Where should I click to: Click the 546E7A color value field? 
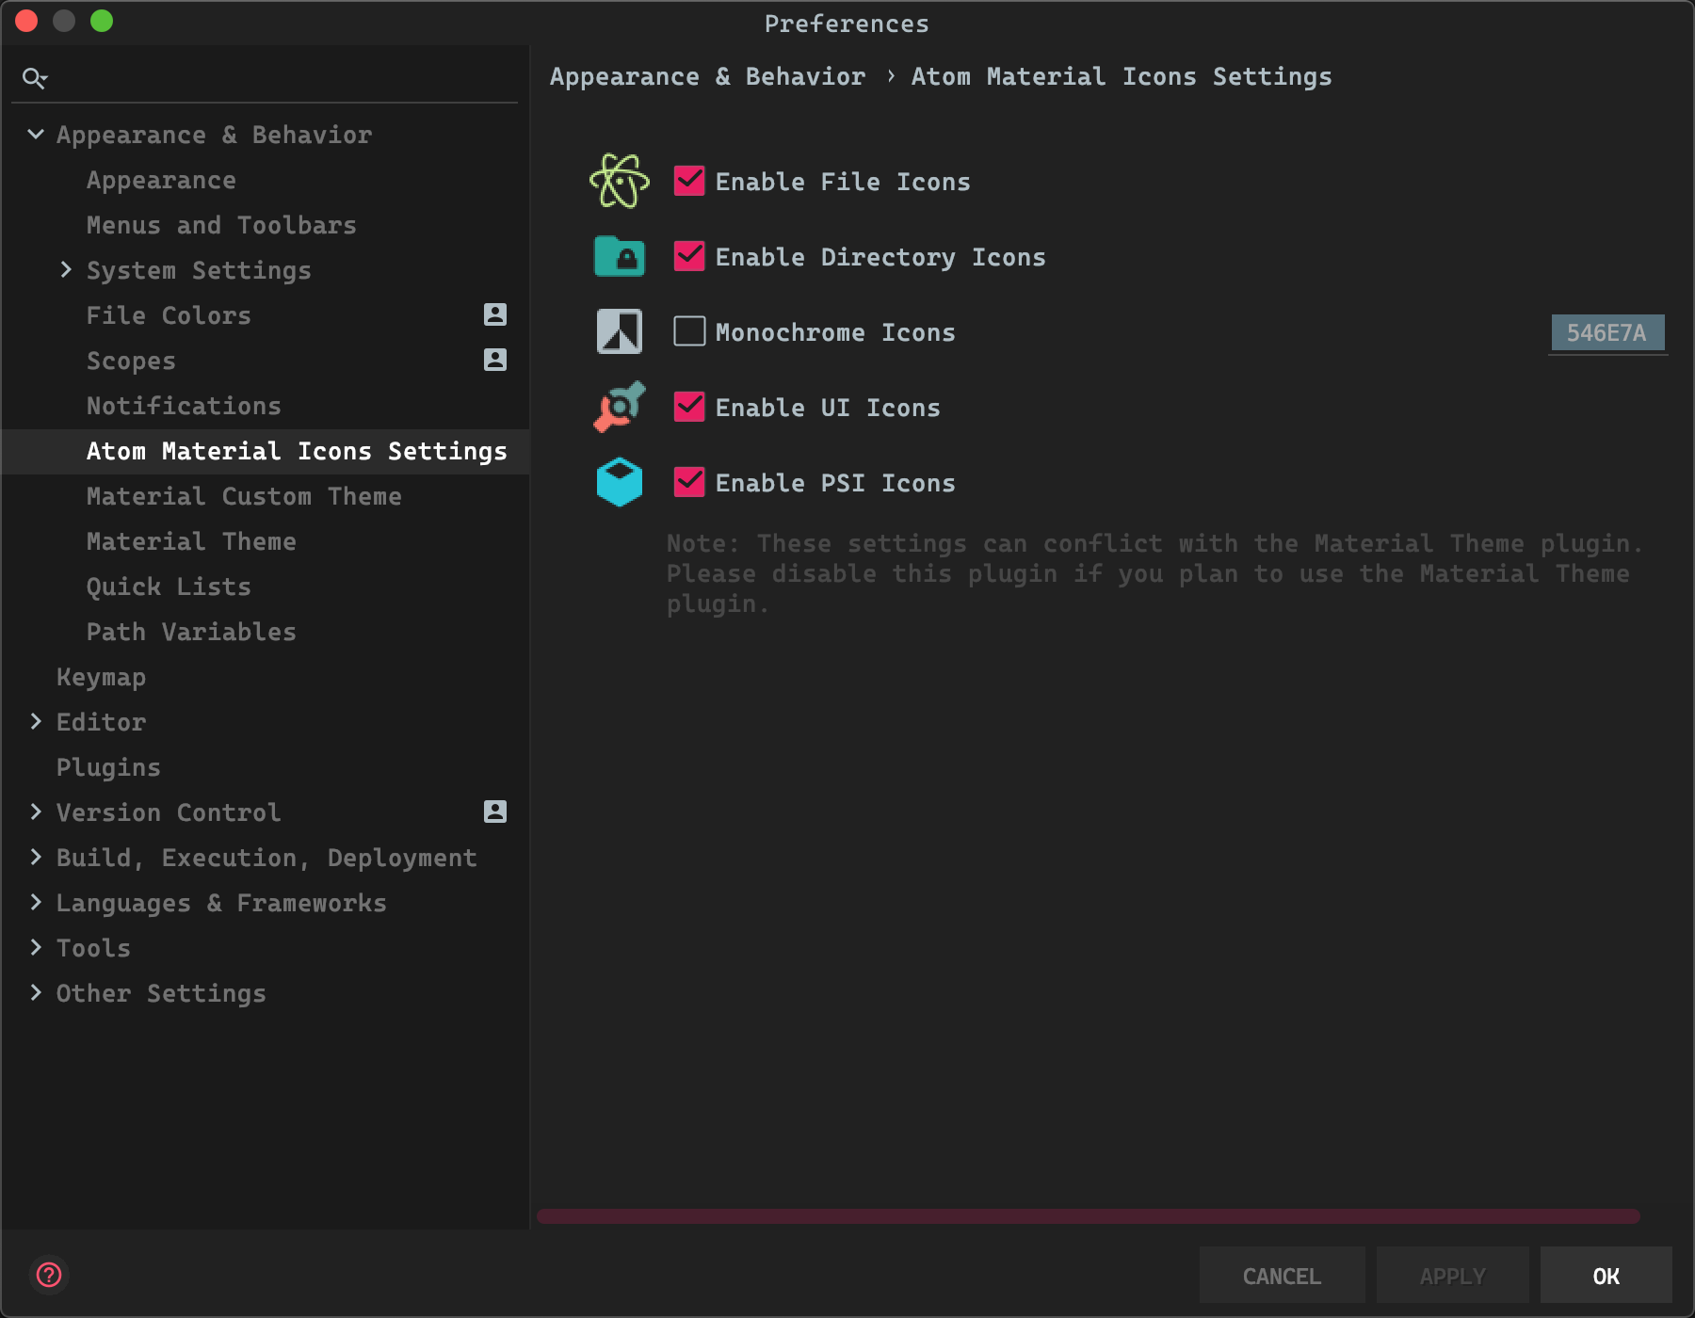pyautogui.click(x=1606, y=331)
